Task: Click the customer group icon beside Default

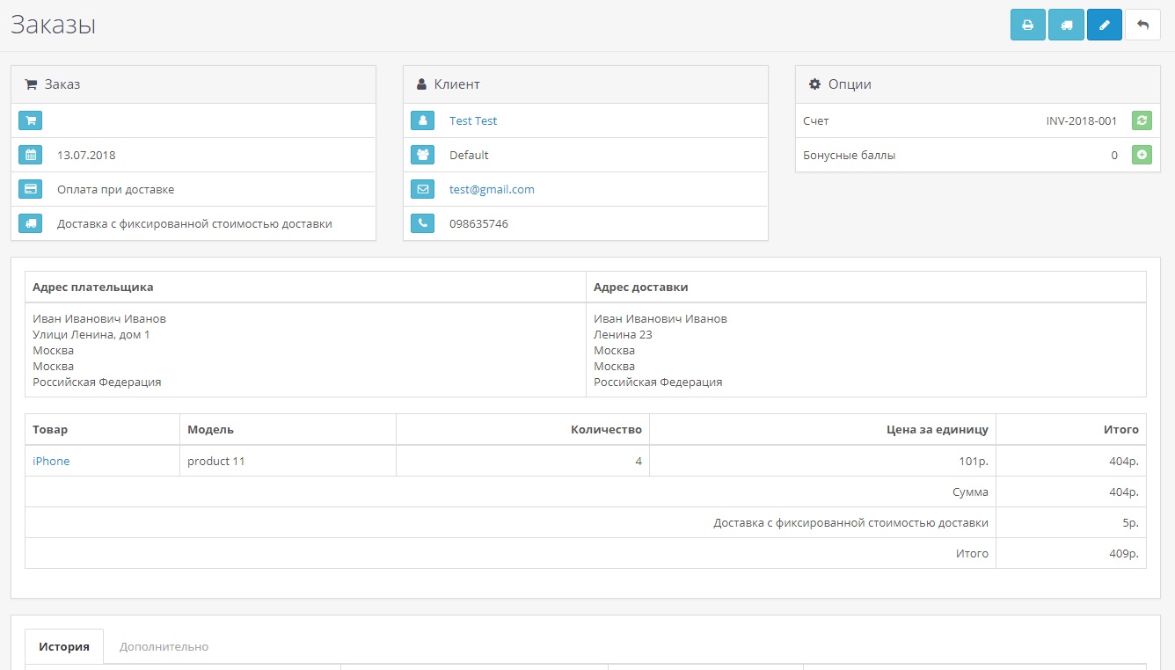Action: coord(422,155)
